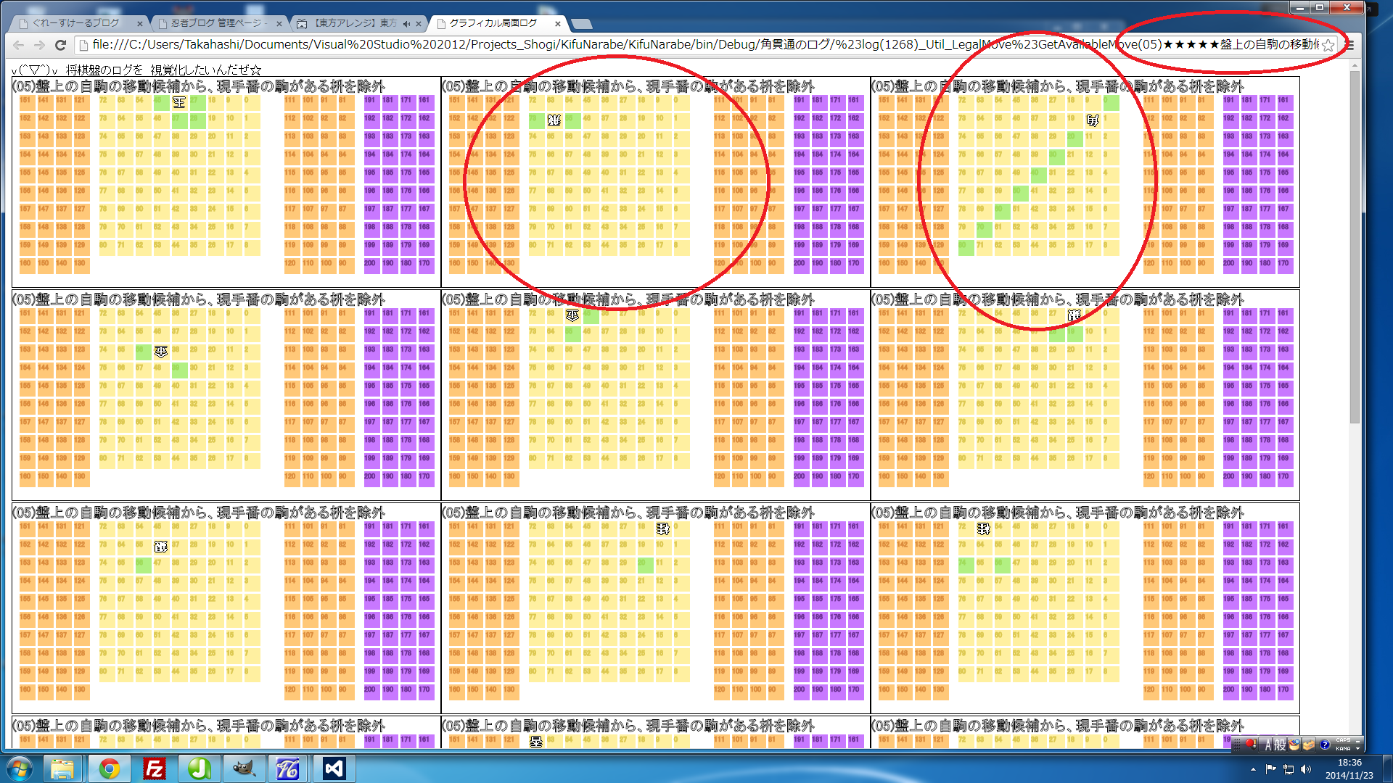1393x783 pixels.
Task: Open FileZilla from the taskbar
Action: pyautogui.click(x=155, y=768)
